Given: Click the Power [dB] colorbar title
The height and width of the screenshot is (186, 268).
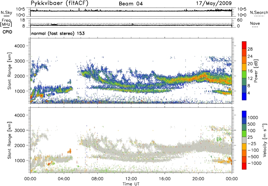Looking at the screenshot, I should (256, 71).
